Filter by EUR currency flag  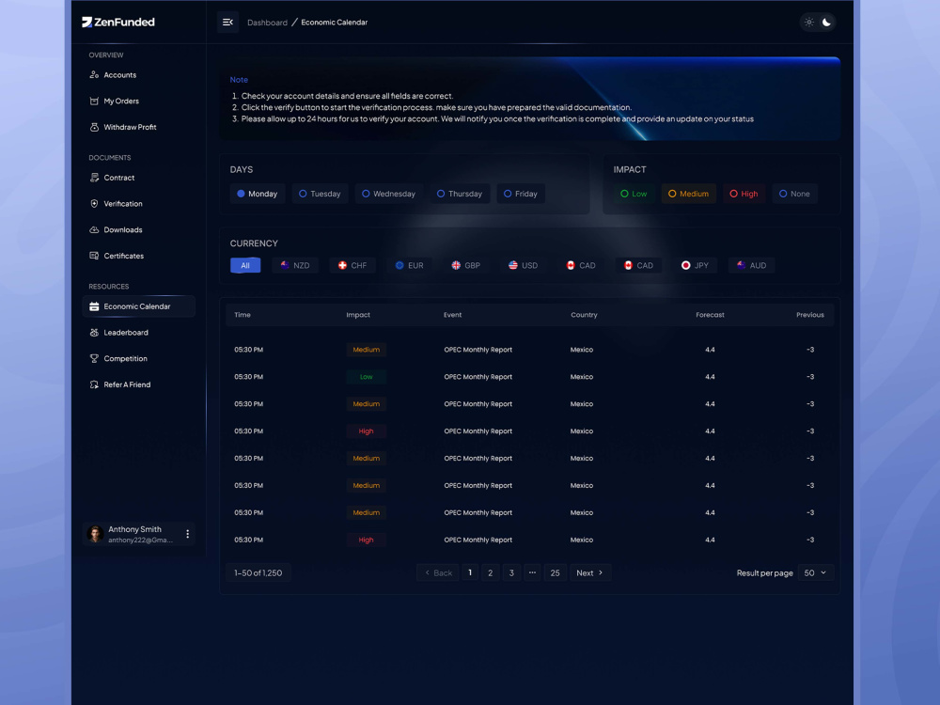pyautogui.click(x=410, y=266)
